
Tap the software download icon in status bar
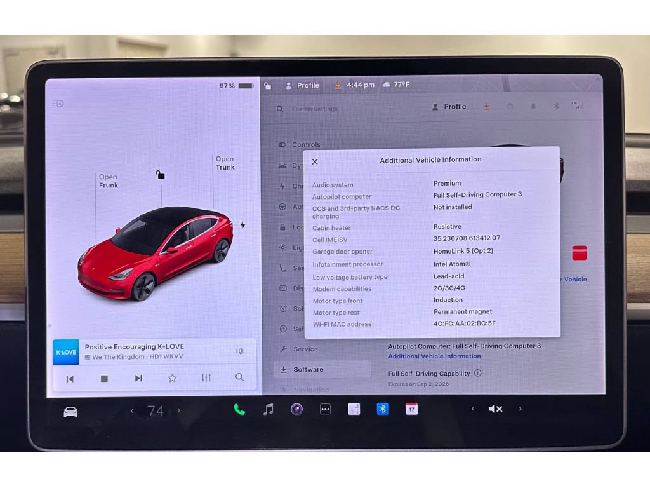tap(338, 85)
